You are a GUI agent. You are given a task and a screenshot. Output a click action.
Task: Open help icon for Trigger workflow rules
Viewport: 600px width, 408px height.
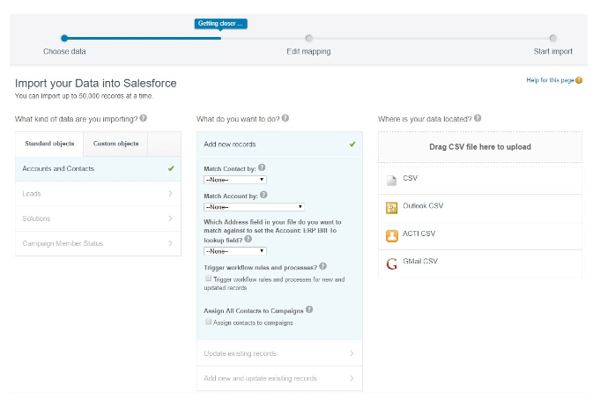point(323,266)
